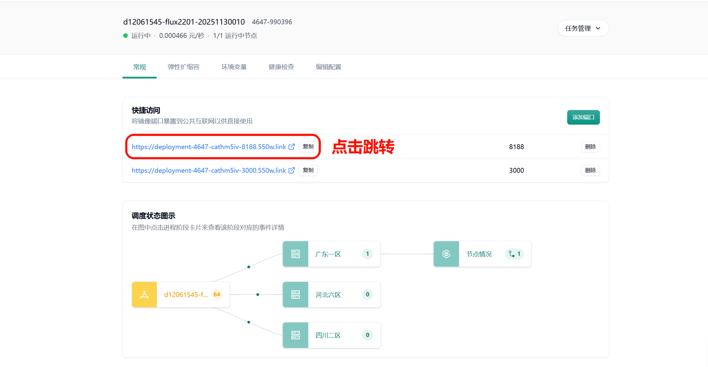Copy the 8188 port URL
708x367 pixels.
click(x=308, y=147)
